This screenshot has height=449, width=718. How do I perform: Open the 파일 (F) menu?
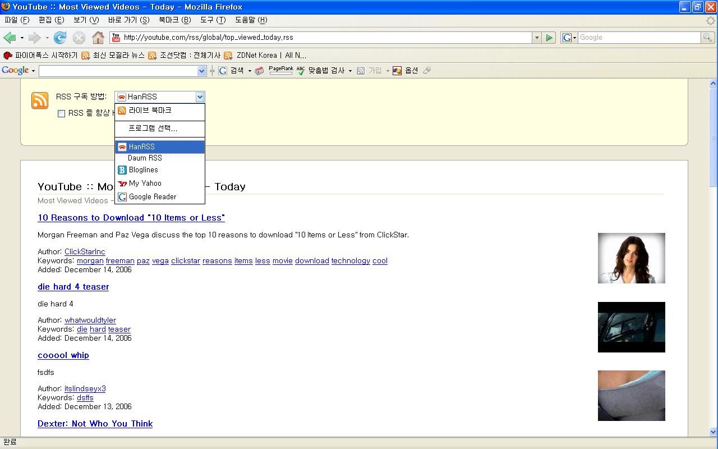click(17, 20)
